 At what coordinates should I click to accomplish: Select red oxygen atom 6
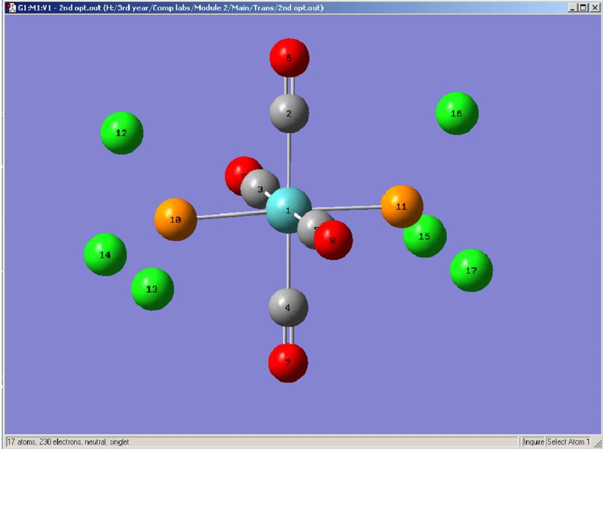[289, 58]
